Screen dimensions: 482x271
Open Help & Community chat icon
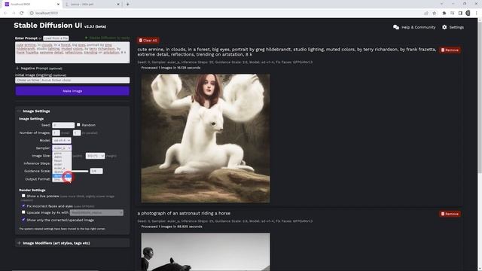point(396,27)
